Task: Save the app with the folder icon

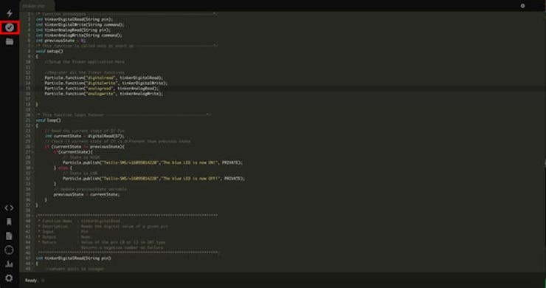Action: 10,41
